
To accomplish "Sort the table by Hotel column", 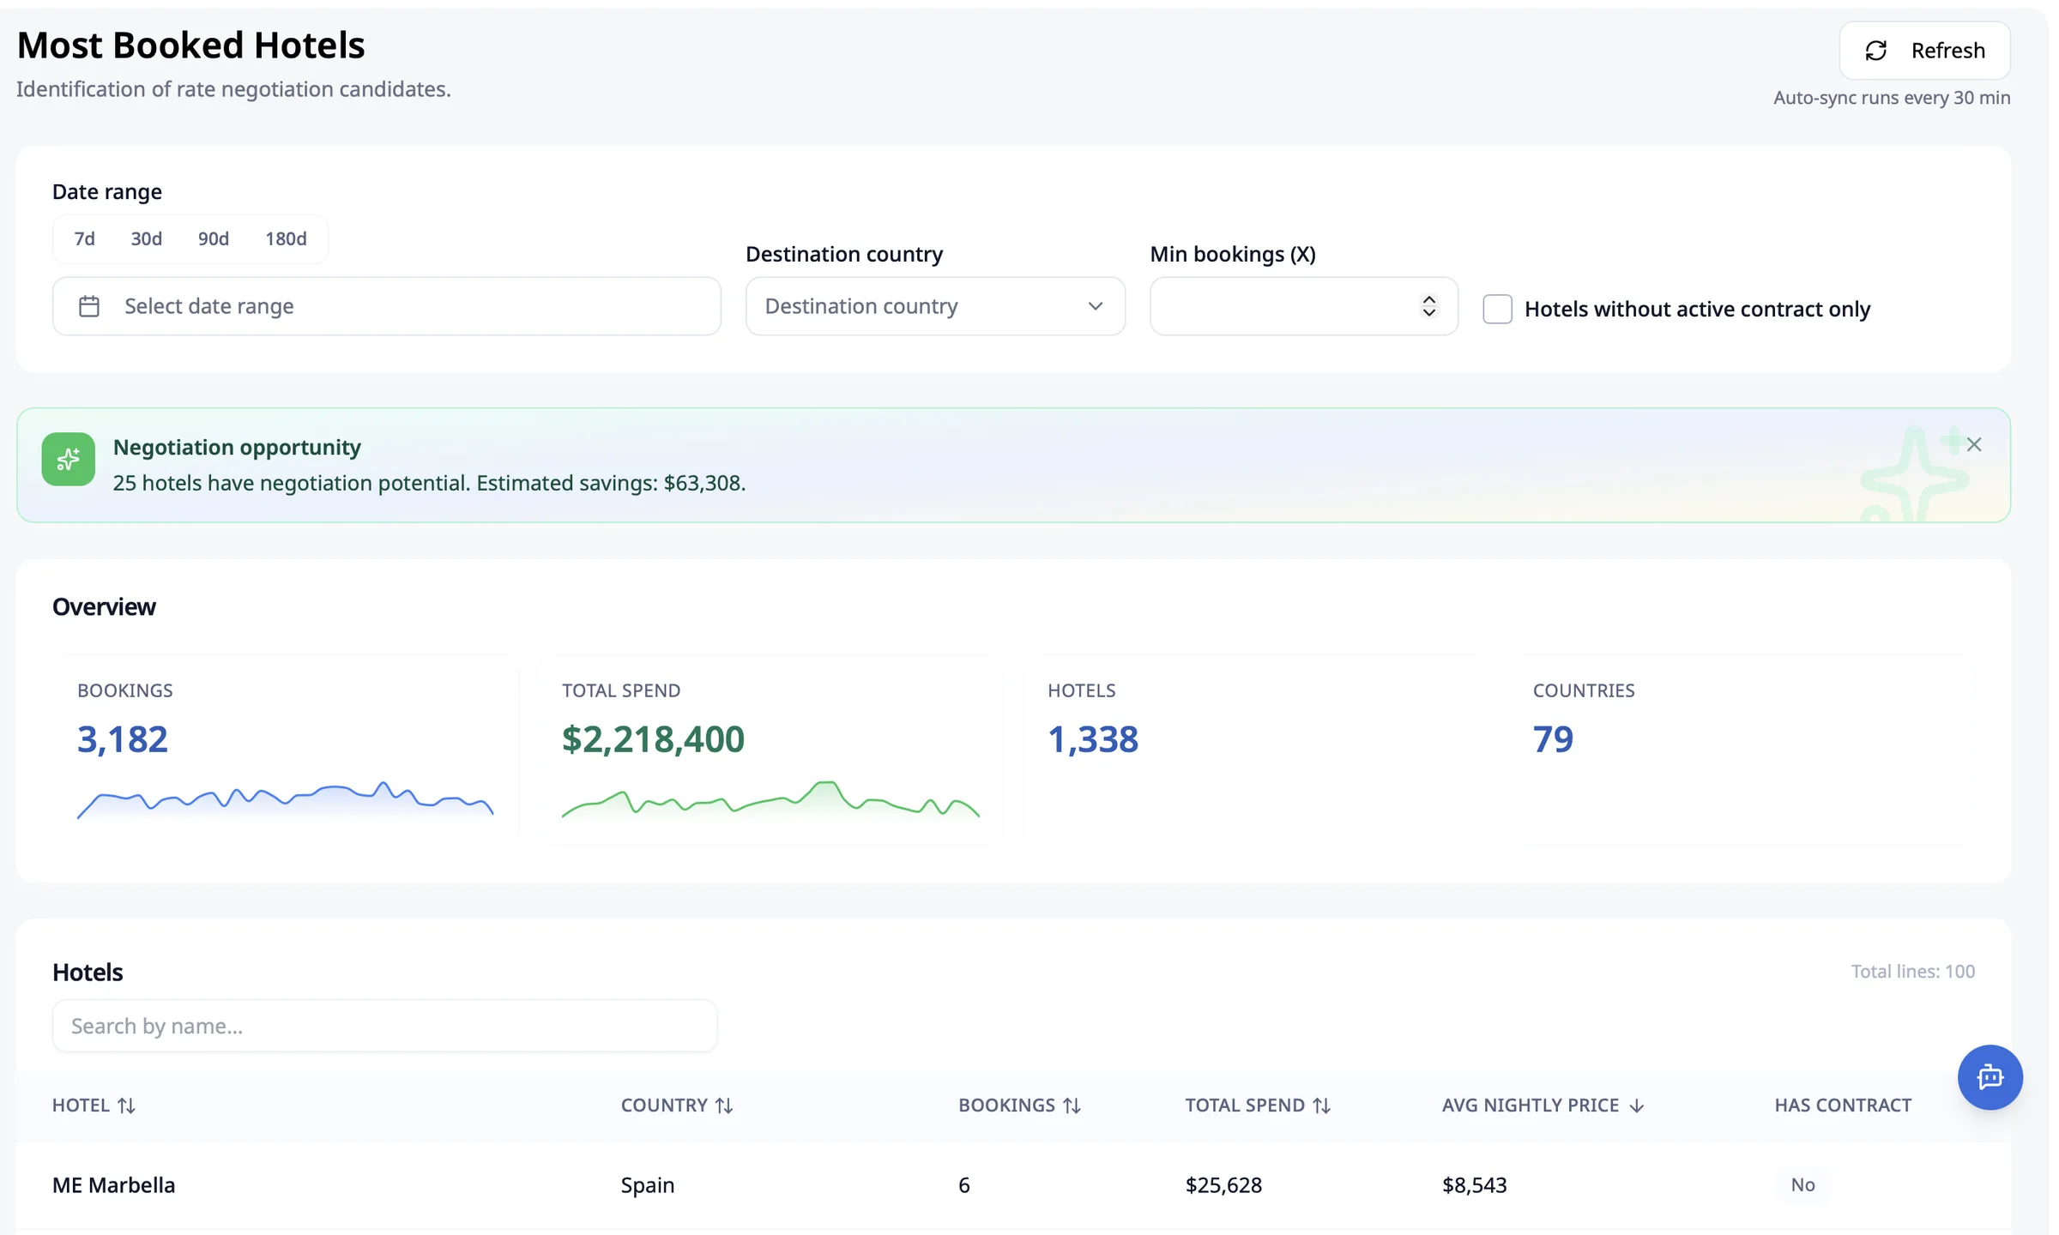I will point(94,1105).
